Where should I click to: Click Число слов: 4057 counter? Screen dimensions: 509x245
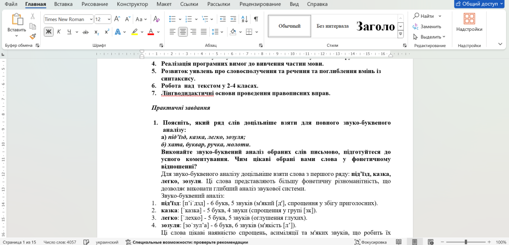[x=60, y=242]
